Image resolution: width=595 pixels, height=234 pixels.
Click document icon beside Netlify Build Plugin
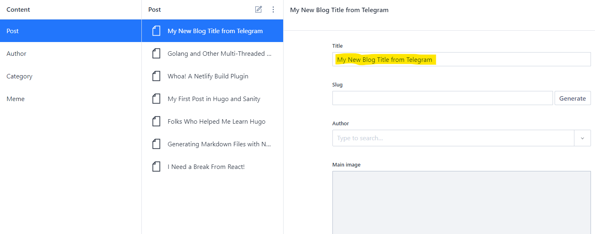(156, 76)
